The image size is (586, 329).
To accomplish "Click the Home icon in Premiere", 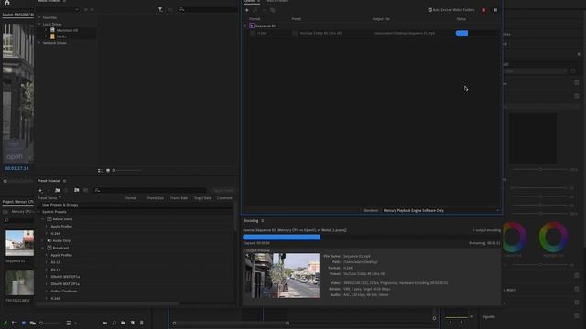I will (x=6, y=2).
